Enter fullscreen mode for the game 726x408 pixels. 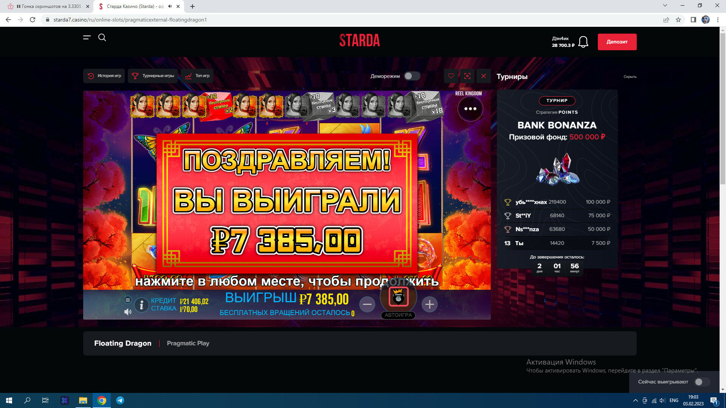tap(467, 76)
